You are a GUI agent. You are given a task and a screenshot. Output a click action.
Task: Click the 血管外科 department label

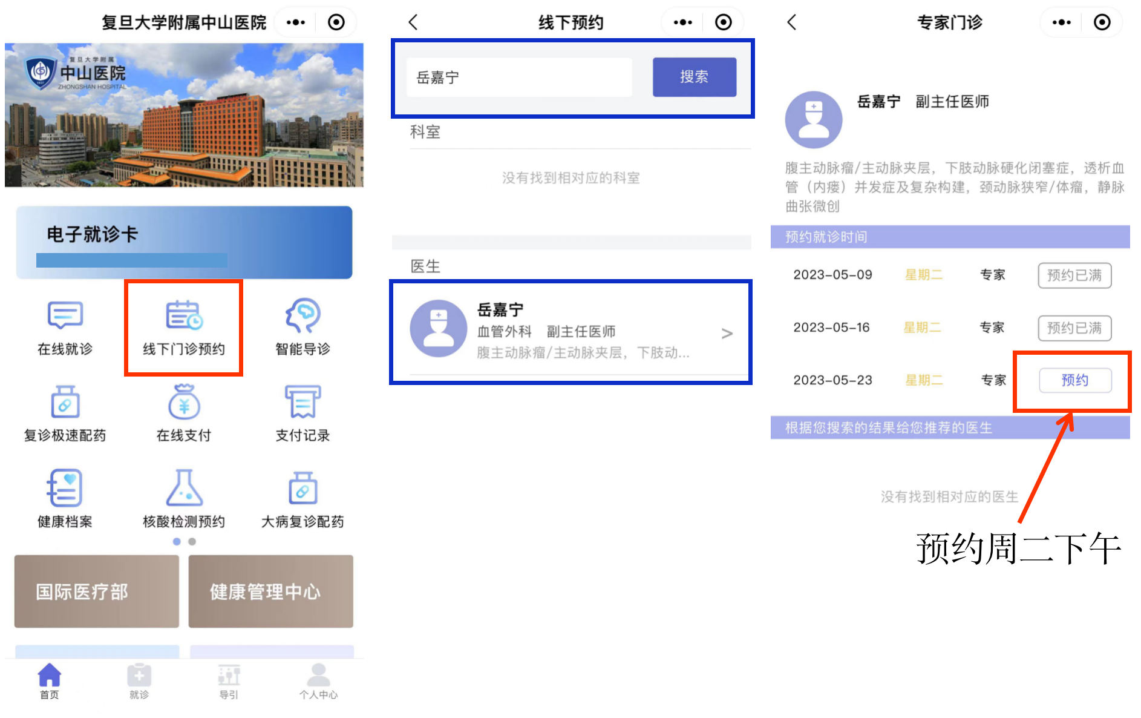pyautogui.click(x=505, y=332)
